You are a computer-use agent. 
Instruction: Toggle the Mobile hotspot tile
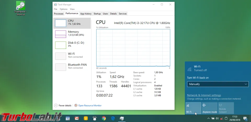point(226,108)
